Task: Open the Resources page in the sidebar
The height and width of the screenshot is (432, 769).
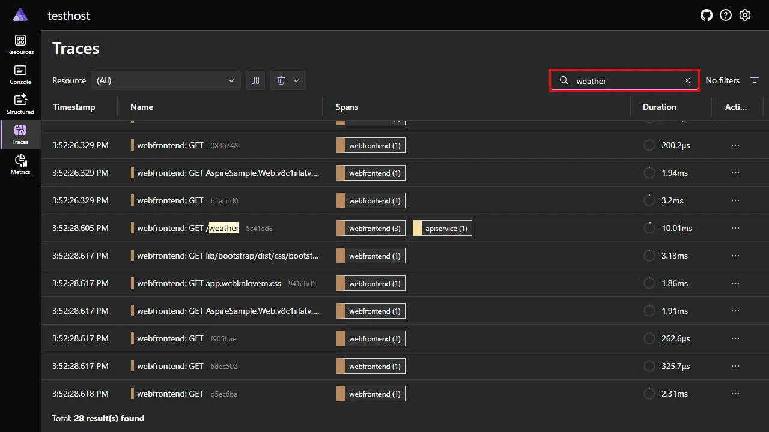Action: tap(20, 43)
